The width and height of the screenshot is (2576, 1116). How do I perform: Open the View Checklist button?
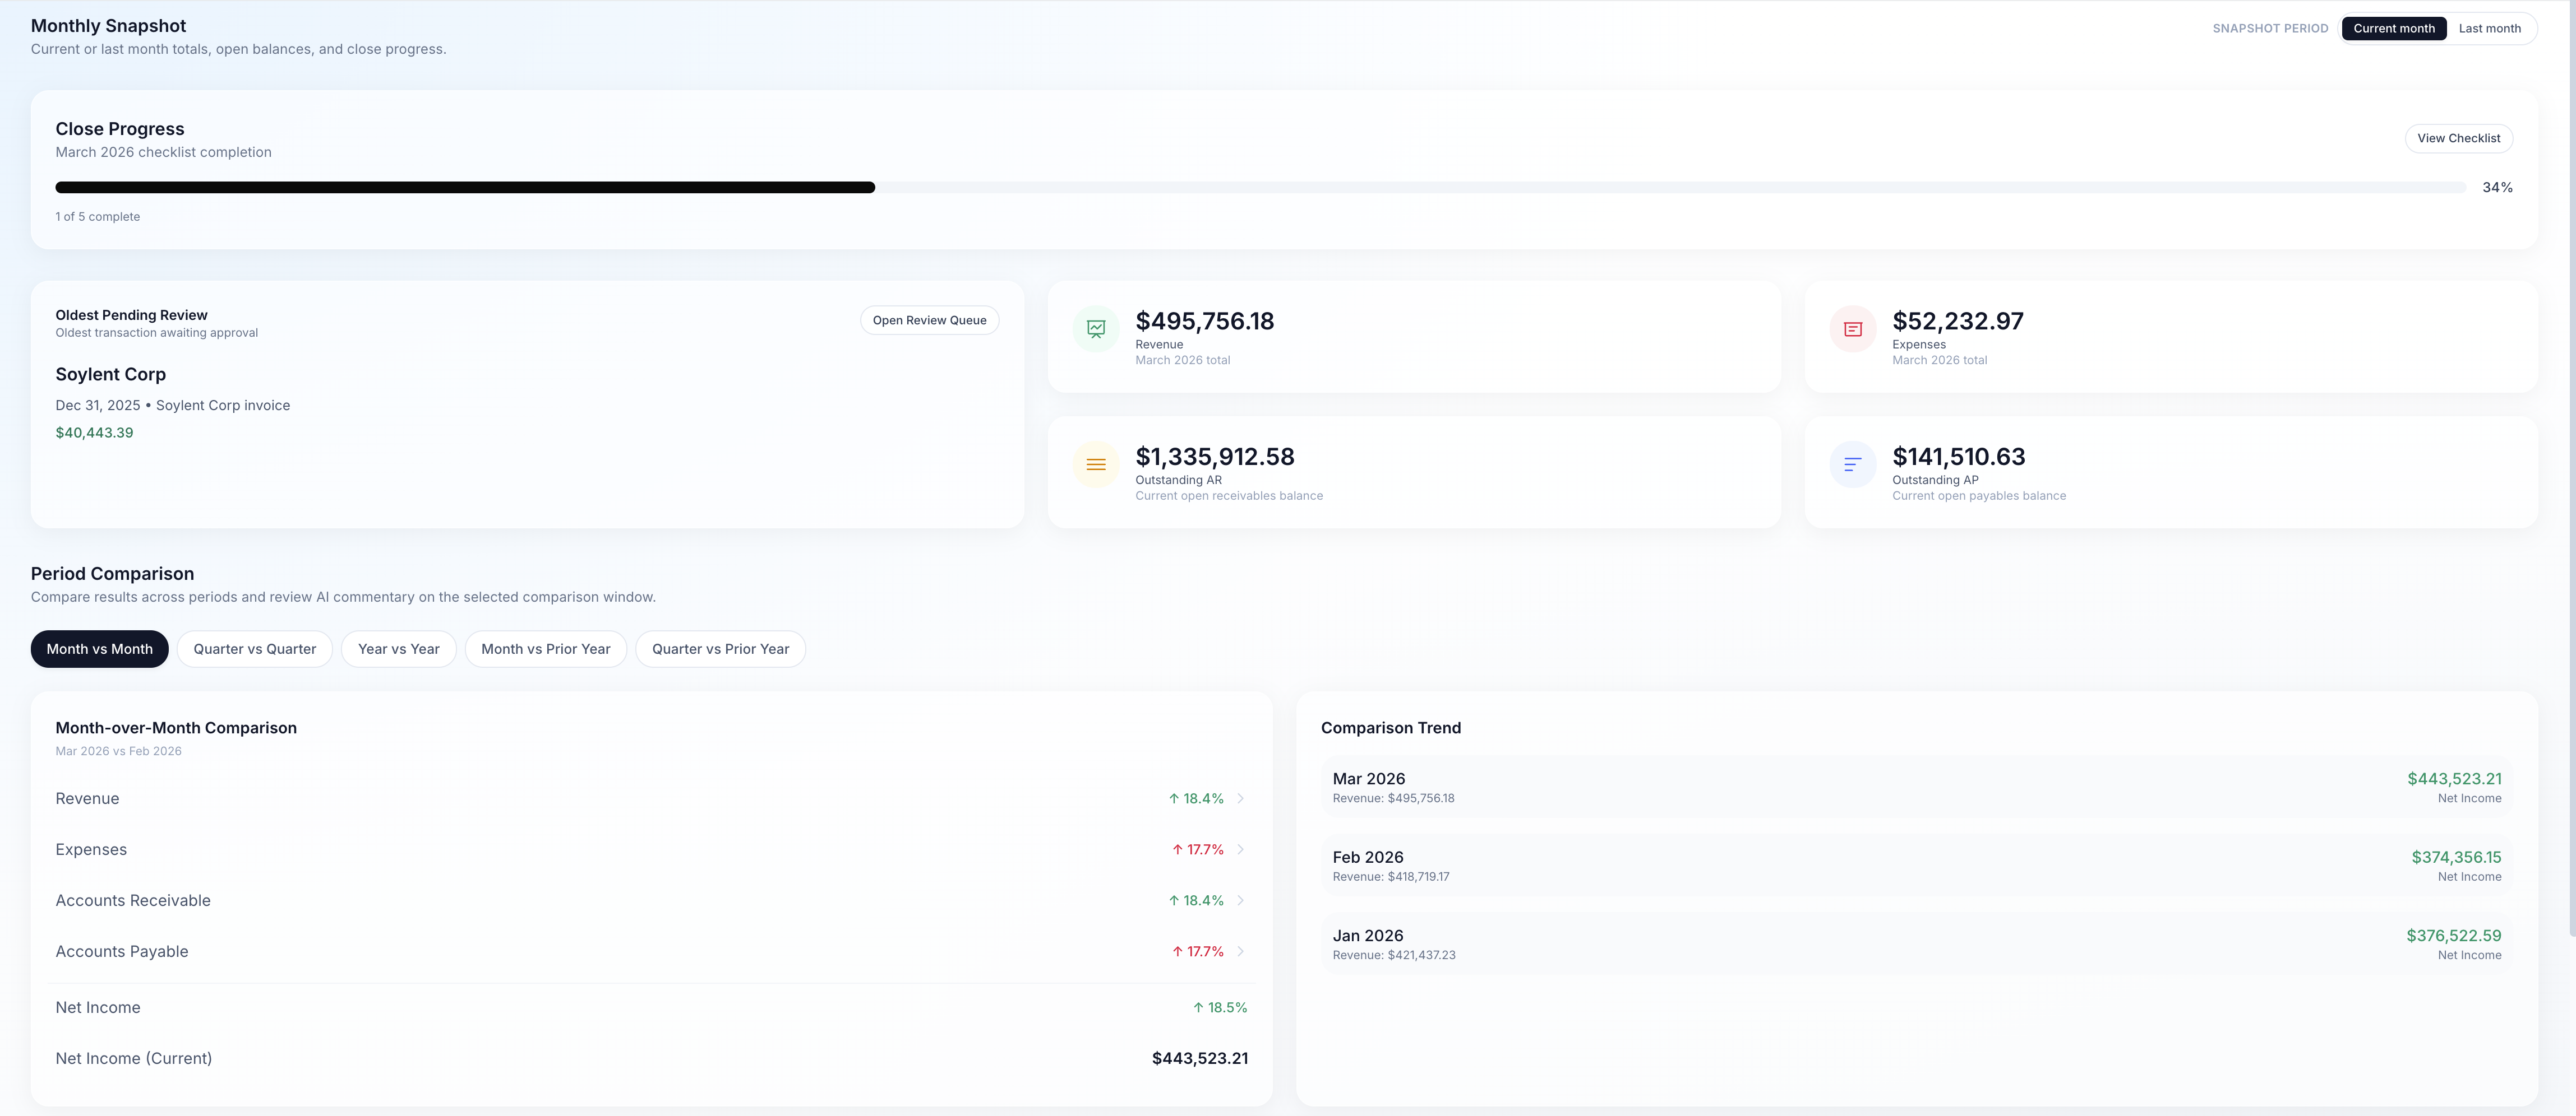point(2458,138)
